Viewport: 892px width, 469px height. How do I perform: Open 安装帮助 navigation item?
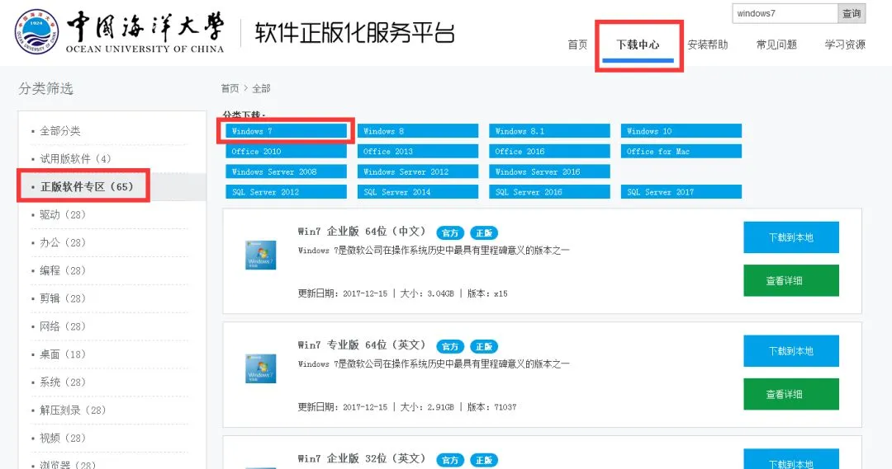pyautogui.click(x=708, y=45)
